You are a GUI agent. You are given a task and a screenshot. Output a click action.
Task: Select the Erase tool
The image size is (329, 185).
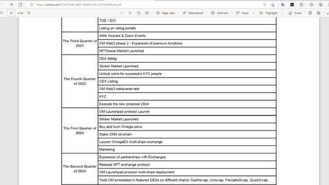pyautogui.click(x=295, y=13)
